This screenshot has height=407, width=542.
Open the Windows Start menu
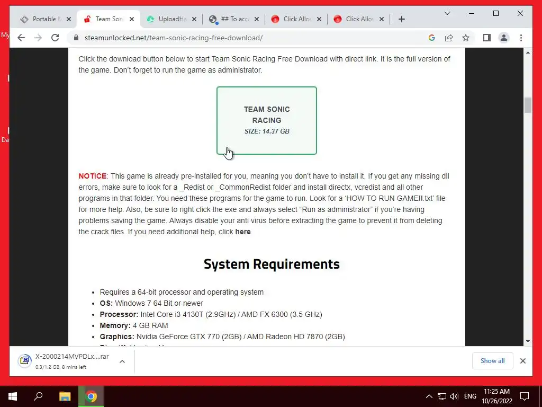pos(13,396)
